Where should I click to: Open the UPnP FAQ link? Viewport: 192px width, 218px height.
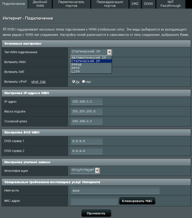coord(38,82)
